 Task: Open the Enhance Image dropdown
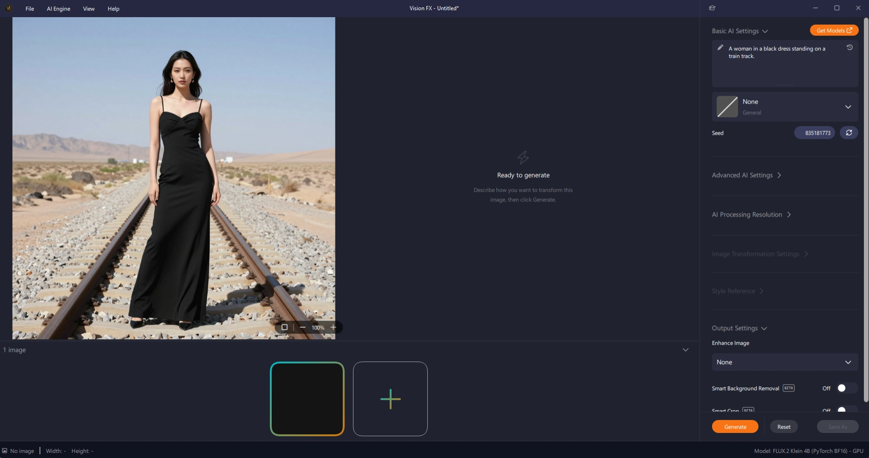tap(785, 362)
